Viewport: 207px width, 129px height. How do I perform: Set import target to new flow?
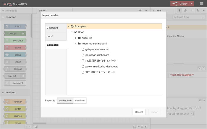(80, 100)
